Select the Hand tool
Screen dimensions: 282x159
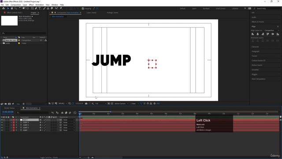[12, 8]
